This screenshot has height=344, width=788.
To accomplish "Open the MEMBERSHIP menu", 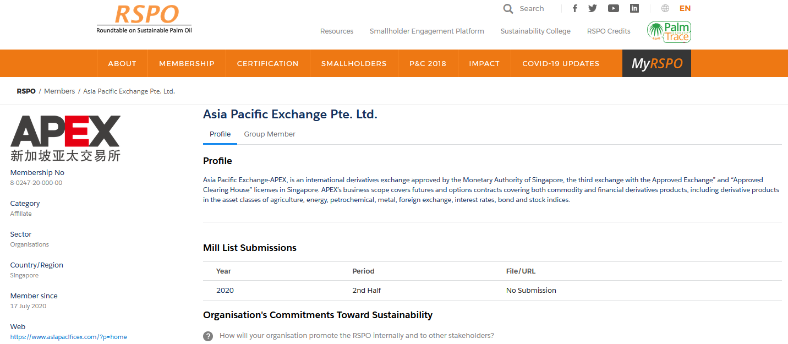I will tap(187, 63).
